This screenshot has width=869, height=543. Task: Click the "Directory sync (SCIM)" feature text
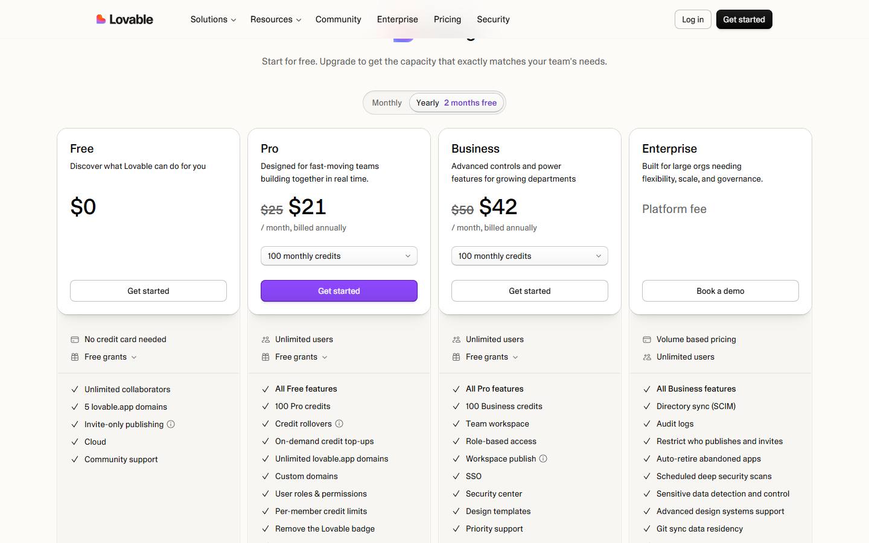pos(696,407)
